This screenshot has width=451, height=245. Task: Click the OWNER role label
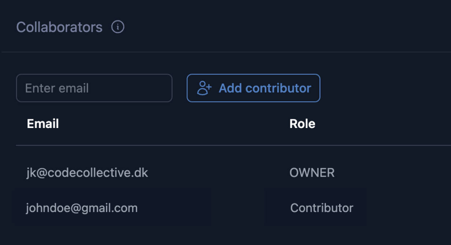click(312, 173)
